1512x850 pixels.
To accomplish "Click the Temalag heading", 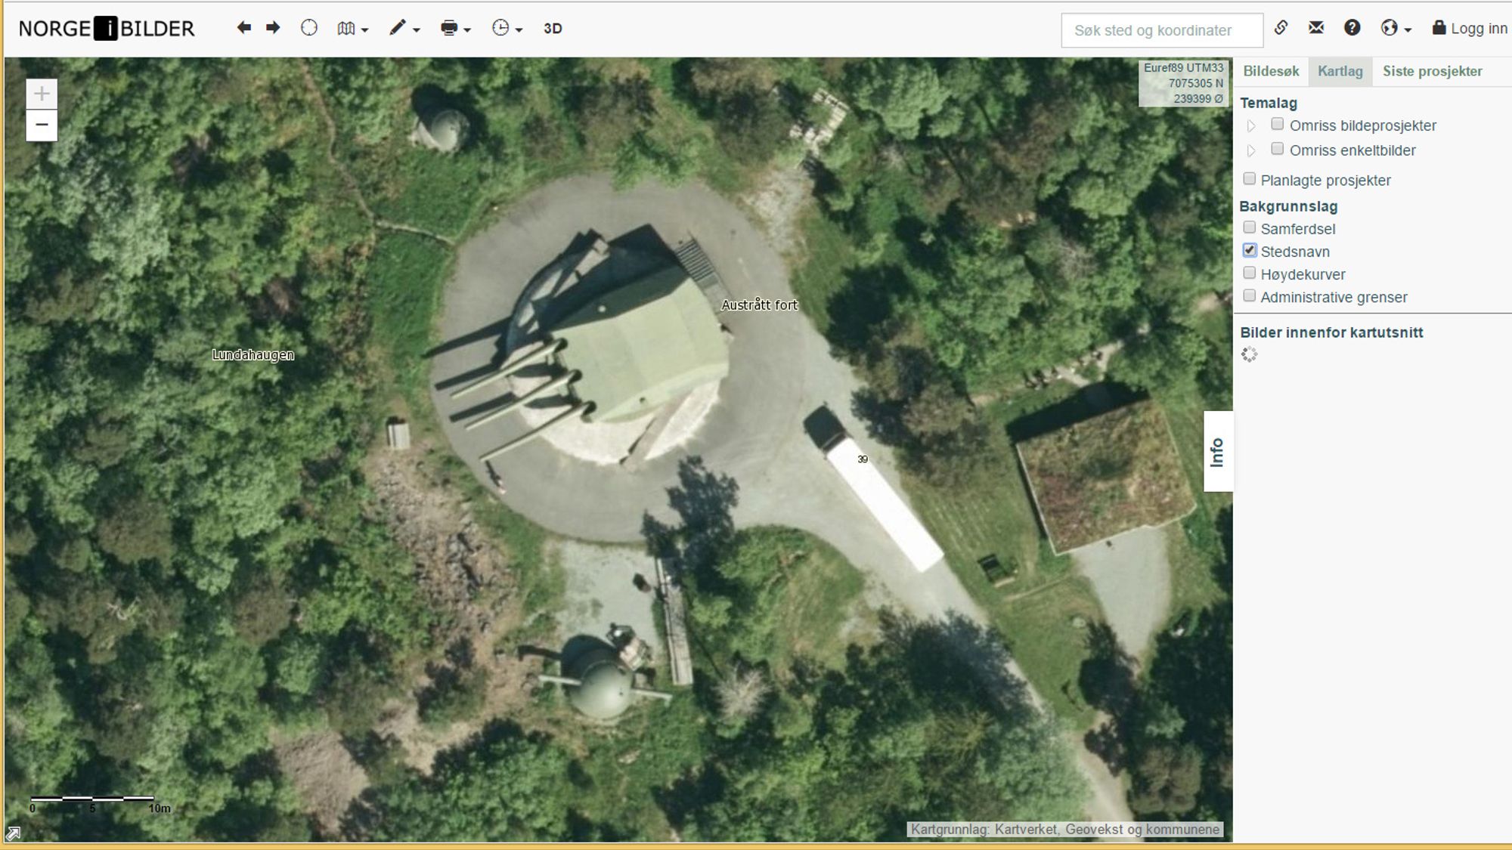I will point(1269,103).
